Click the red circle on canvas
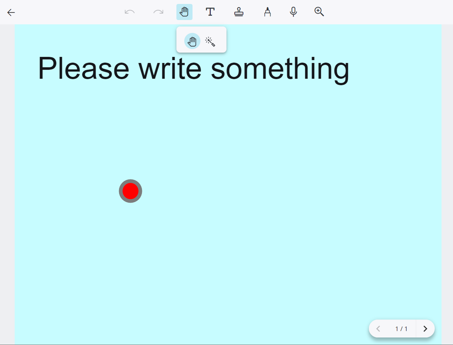This screenshot has width=453, height=345. coord(130,191)
